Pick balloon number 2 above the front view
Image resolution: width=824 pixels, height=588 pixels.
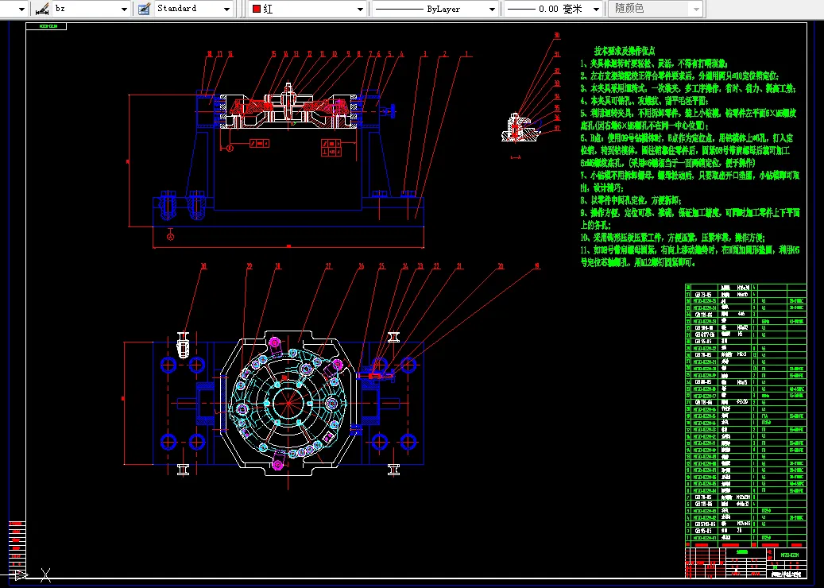coord(445,53)
